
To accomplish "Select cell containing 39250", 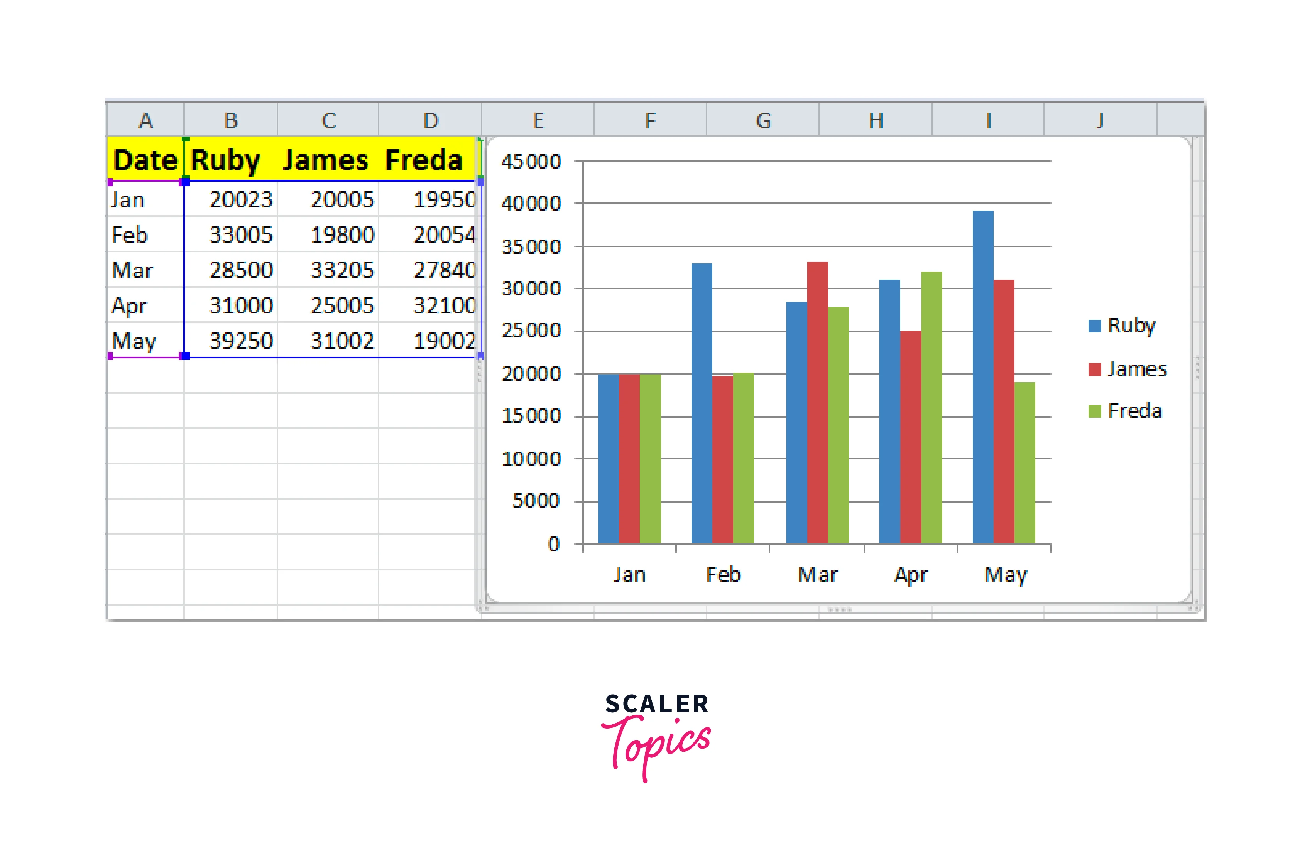I will click(x=240, y=341).
